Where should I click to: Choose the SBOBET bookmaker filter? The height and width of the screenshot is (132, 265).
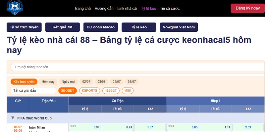pyautogui.click(x=68, y=90)
